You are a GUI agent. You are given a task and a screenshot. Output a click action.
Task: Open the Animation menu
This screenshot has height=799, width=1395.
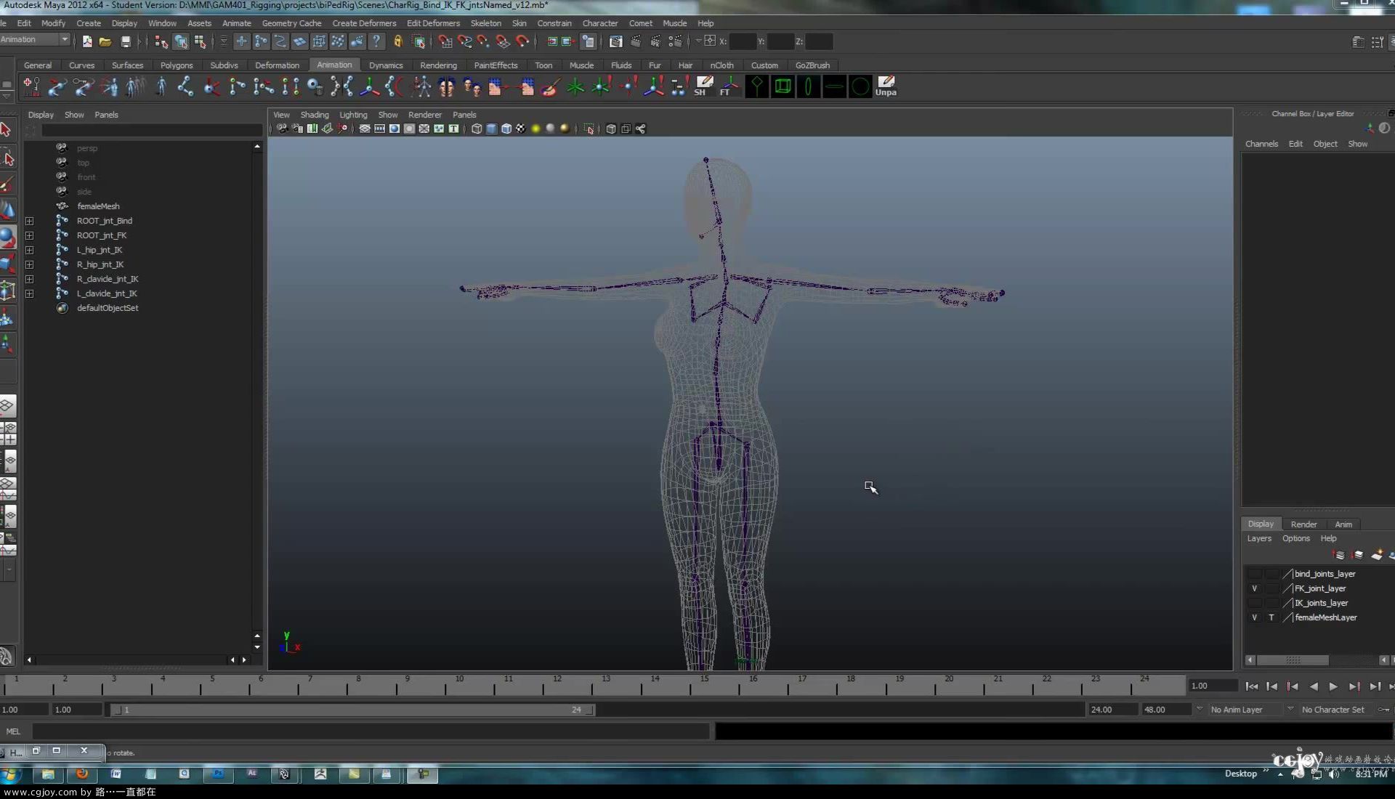(x=333, y=64)
